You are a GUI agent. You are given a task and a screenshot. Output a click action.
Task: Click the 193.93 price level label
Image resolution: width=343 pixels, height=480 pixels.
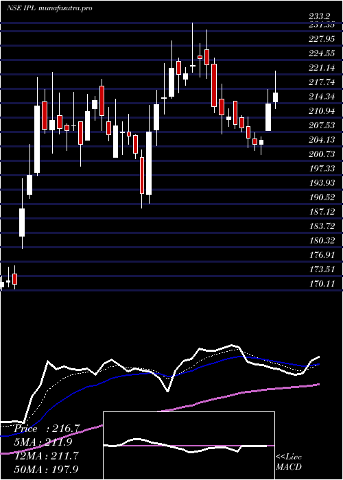click(x=322, y=183)
